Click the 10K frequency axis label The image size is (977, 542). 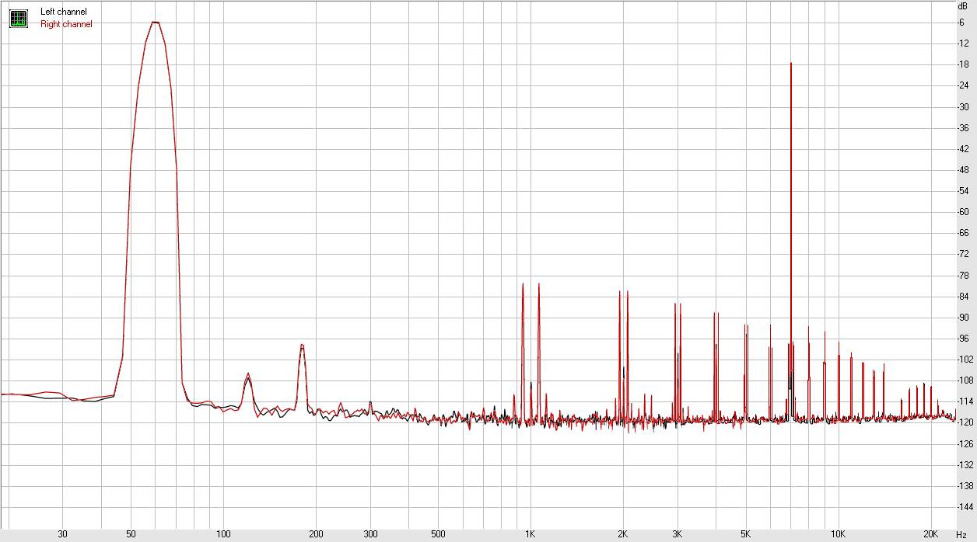click(x=838, y=534)
